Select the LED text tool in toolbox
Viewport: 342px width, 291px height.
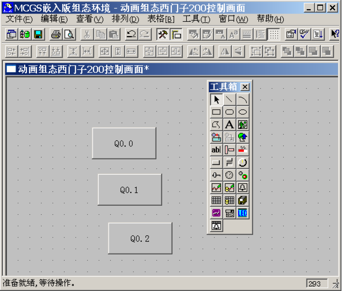243,213
